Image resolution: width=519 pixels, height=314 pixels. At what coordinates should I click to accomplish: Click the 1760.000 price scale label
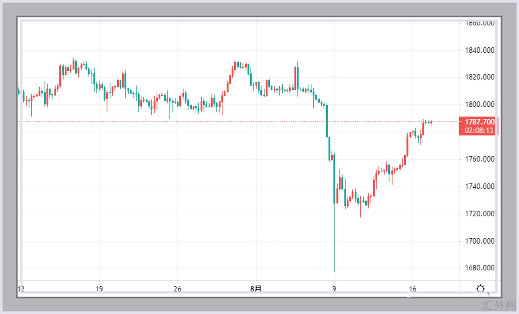coord(479,159)
